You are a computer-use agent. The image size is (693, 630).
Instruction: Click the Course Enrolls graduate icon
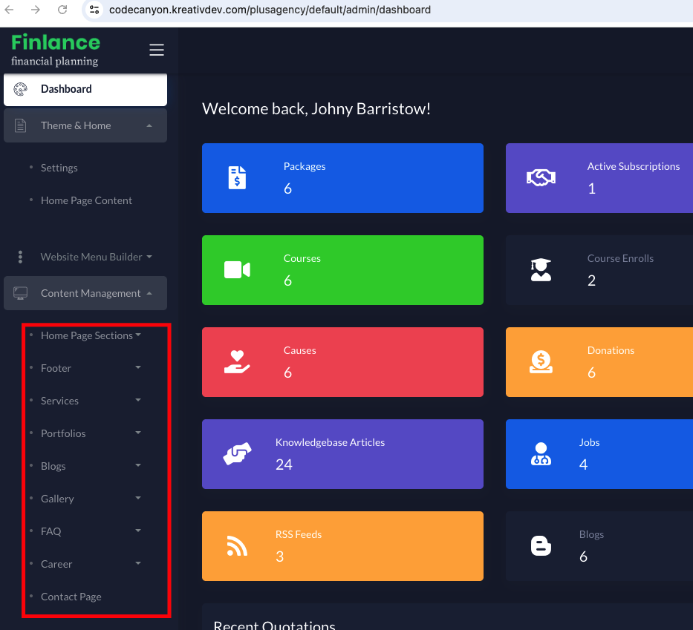(x=541, y=270)
